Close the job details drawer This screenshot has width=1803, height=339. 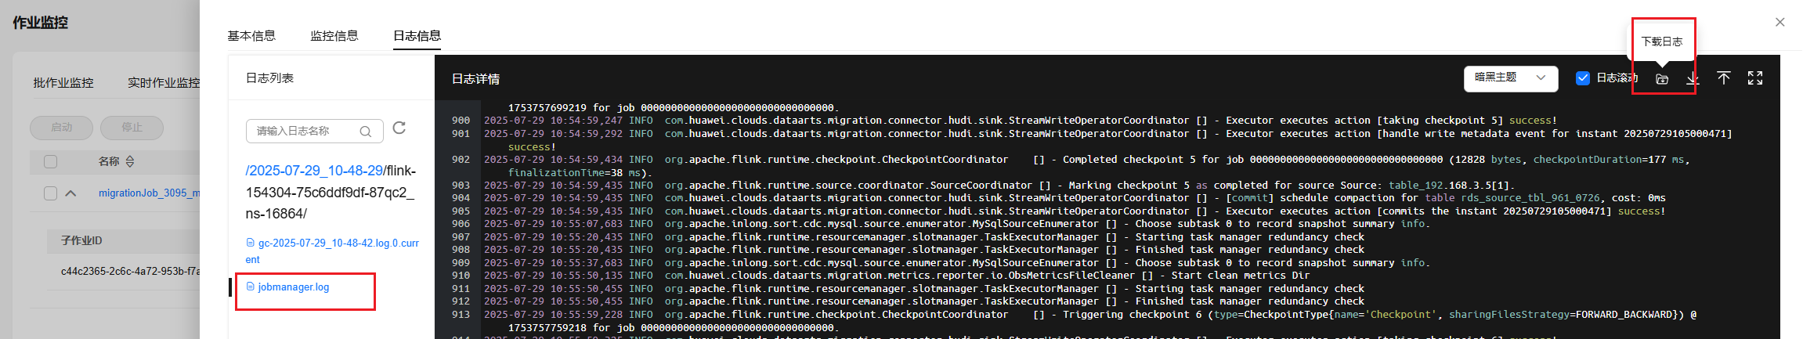pos(1780,22)
